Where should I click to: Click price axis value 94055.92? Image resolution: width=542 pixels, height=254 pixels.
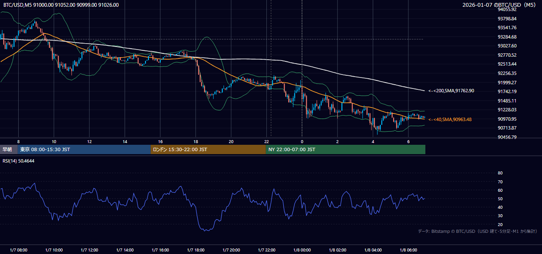tap(507, 9)
